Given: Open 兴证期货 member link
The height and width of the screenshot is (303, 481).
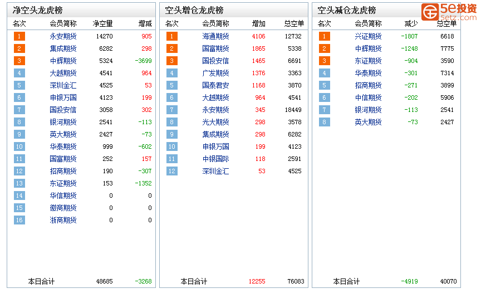Looking at the screenshot, I should pyautogui.click(x=368, y=36).
